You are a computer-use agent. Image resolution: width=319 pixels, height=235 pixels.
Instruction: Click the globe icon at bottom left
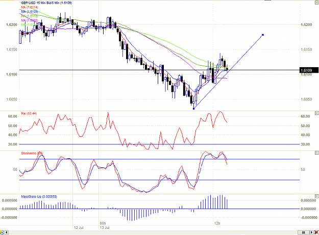coord(2,232)
